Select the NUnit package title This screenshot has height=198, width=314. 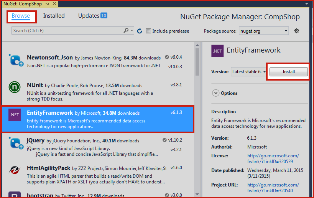pyautogui.click(x=35, y=85)
